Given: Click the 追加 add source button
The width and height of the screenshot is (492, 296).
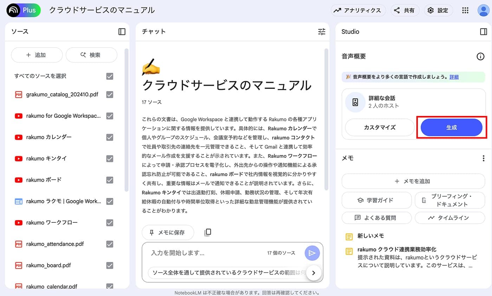Looking at the screenshot, I should click(37, 55).
